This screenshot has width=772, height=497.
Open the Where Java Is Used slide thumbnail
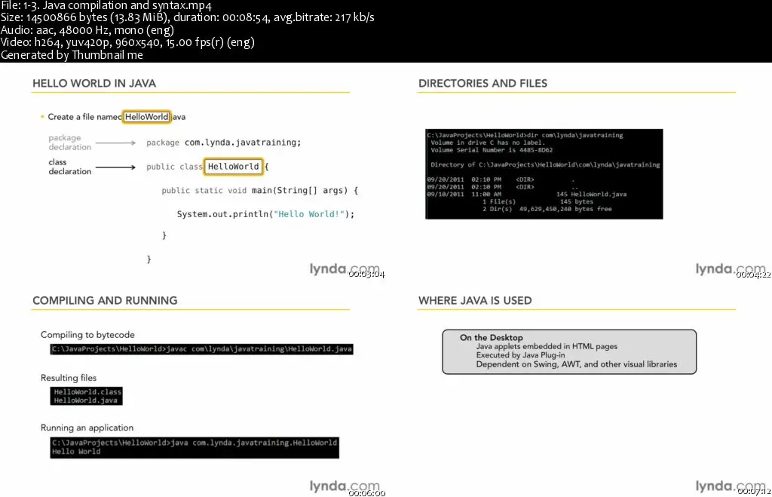point(579,388)
